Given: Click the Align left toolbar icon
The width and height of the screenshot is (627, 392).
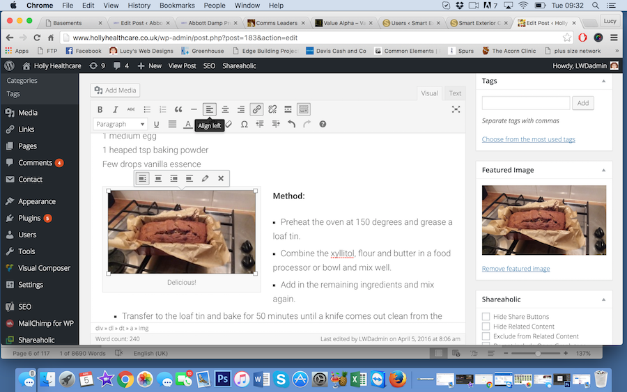Looking at the screenshot, I should pyautogui.click(x=210, y=109).
